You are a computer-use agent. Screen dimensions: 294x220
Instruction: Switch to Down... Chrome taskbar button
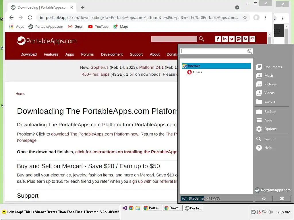pos(173,208)
